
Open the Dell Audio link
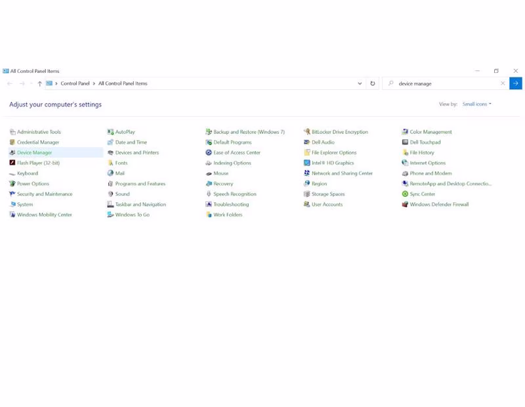(323, 142)
